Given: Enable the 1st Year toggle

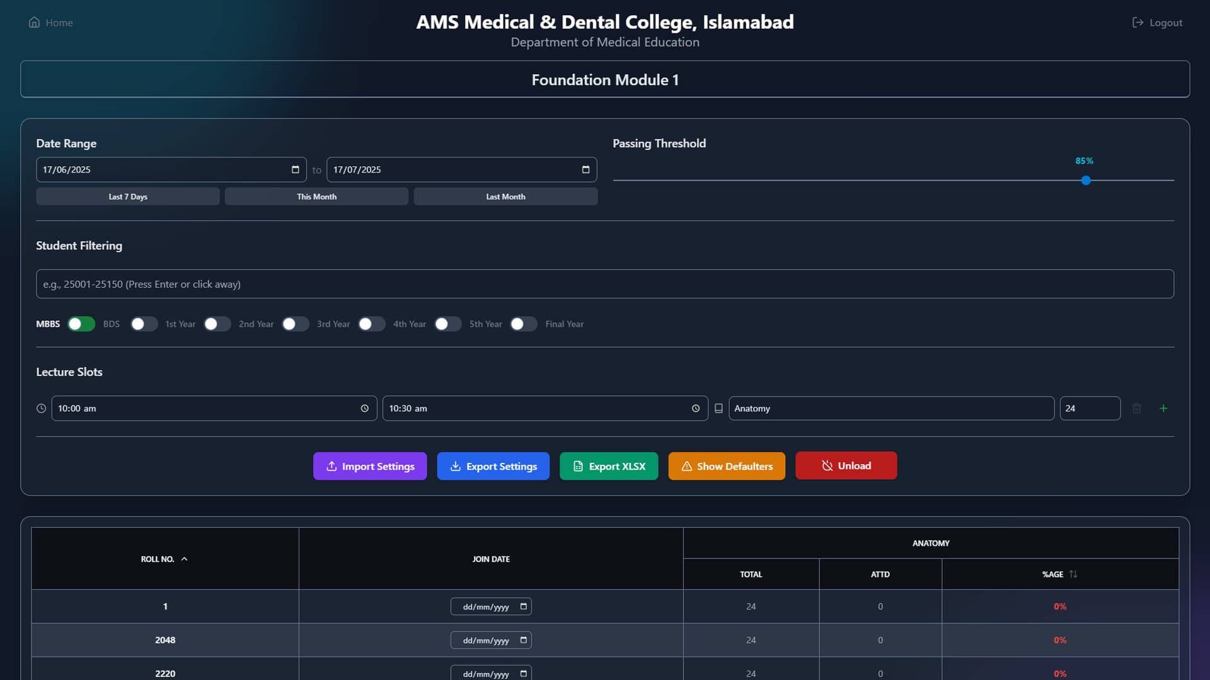Looking at the screenshot, I should (144, 324).
